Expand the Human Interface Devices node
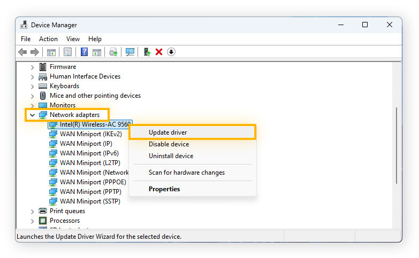The width and height of the screenshot is (419, 258). (x=32, y=76)
